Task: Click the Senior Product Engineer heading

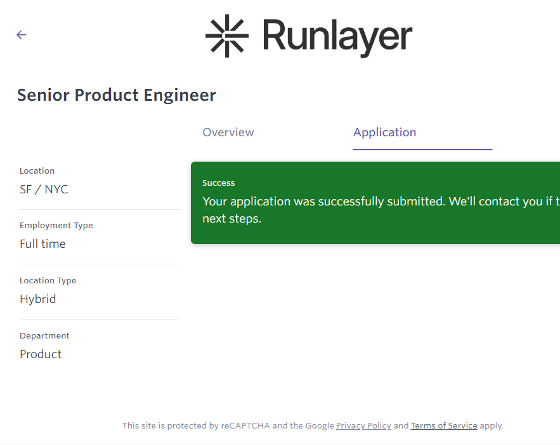Action: (x=117, y=95)
